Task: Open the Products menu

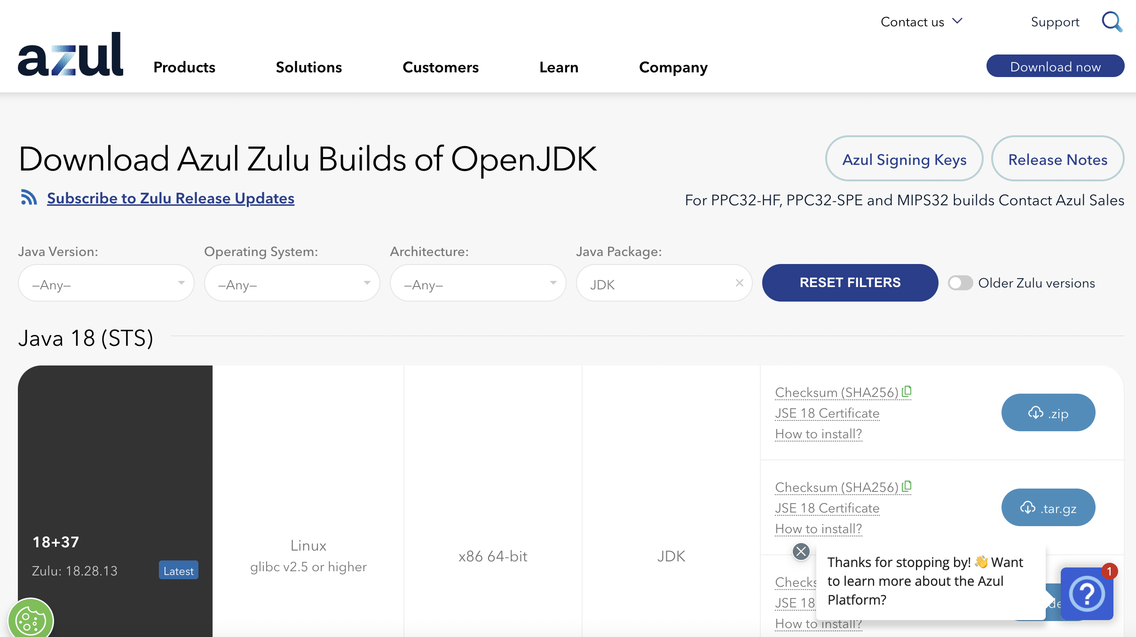Action: click(x=184, y=67)
